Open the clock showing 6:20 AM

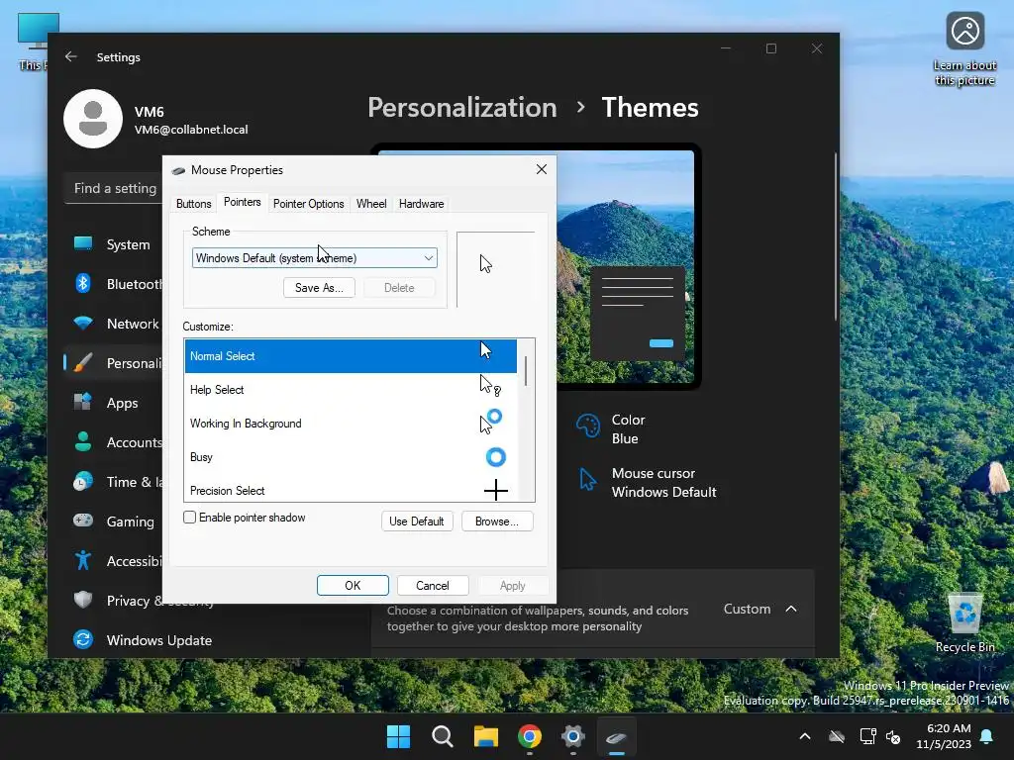(x=944, y=736)
